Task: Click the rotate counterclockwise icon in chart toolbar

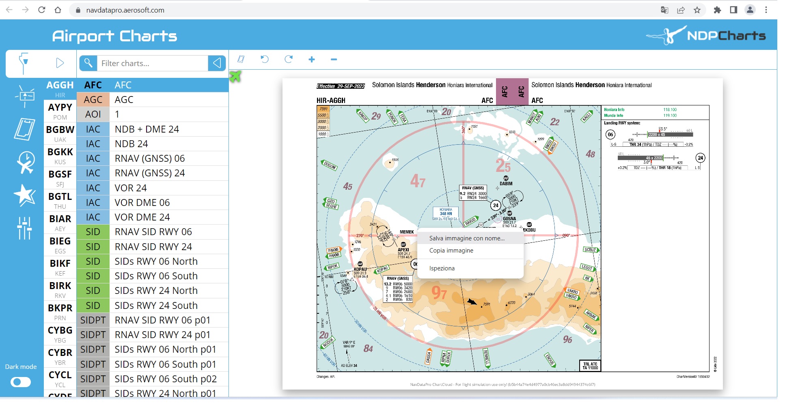Action: coord(265,60)
